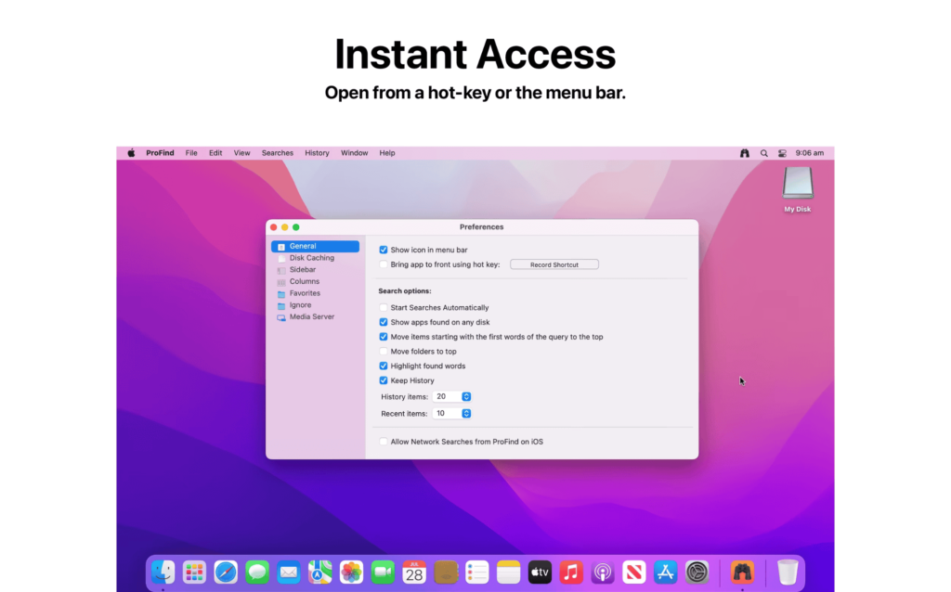Enable Allow Network Searches from ProFind on iOS
951x592 pixels.
click(x=384, y=442)
